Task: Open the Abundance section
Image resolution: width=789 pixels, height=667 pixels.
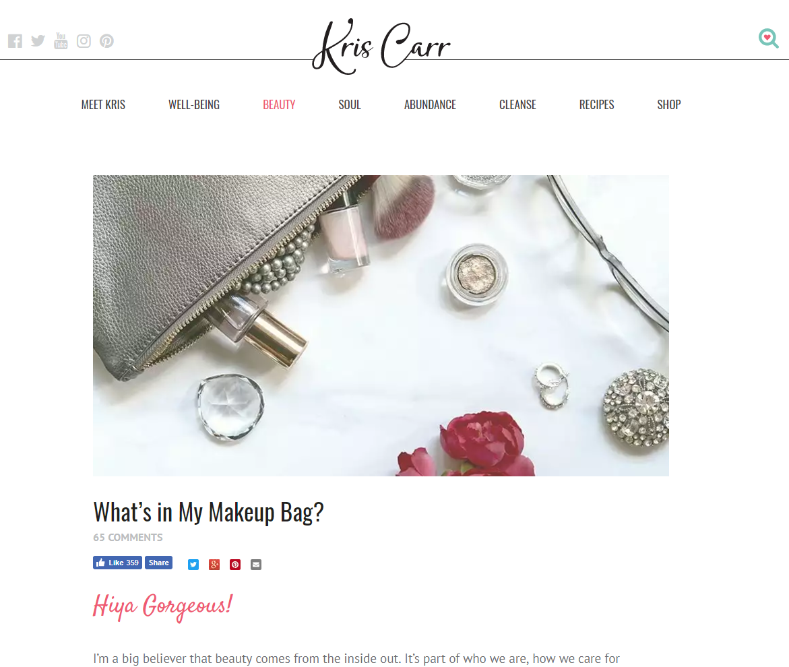Action: click(431, 104)
